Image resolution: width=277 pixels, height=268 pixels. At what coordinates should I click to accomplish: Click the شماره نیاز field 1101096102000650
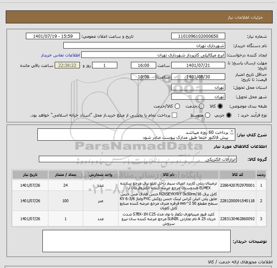tap(198, 36)
